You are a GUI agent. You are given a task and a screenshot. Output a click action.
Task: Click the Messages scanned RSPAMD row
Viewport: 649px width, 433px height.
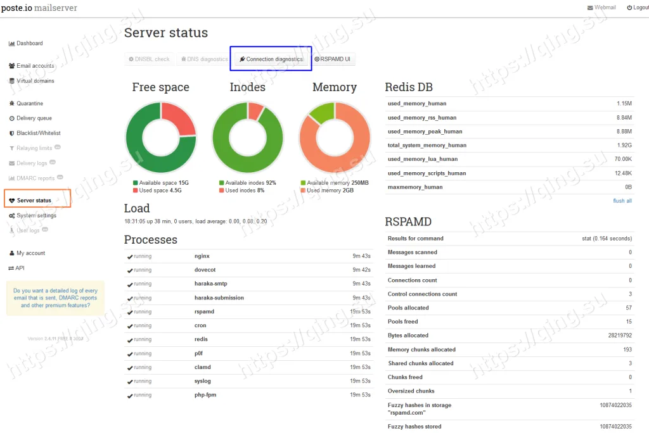[510, 253]
